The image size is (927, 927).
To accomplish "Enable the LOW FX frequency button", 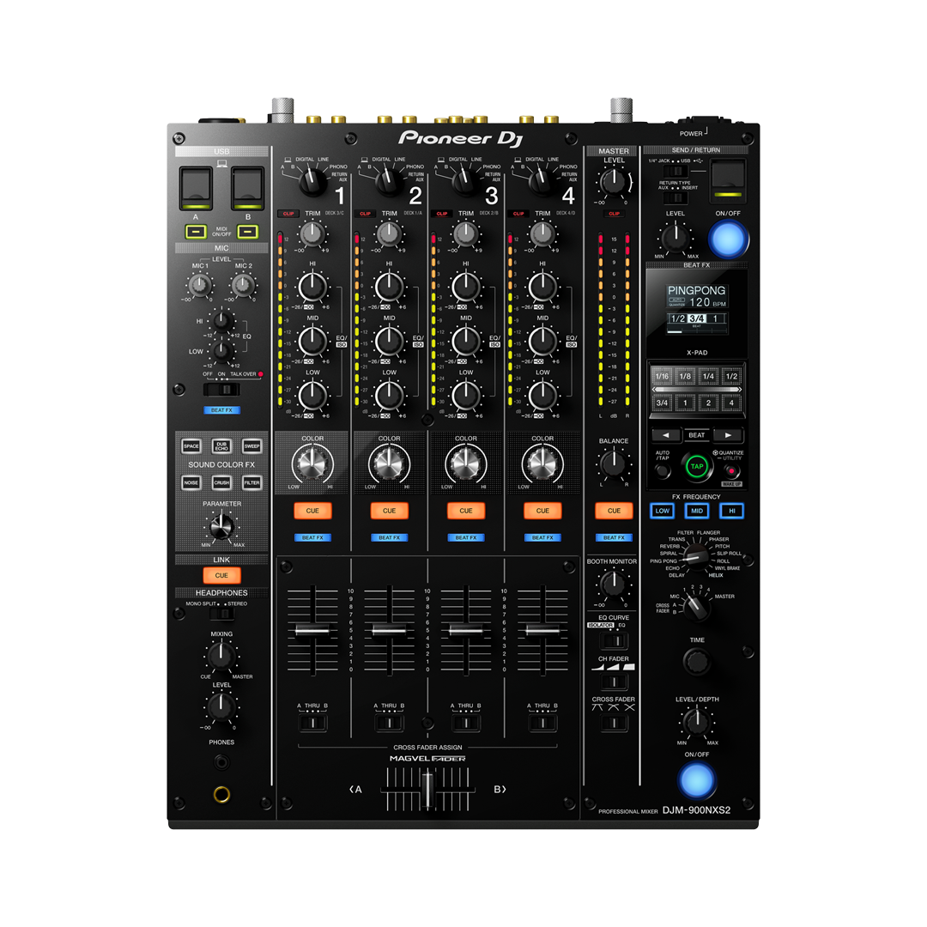I will 662,511.
